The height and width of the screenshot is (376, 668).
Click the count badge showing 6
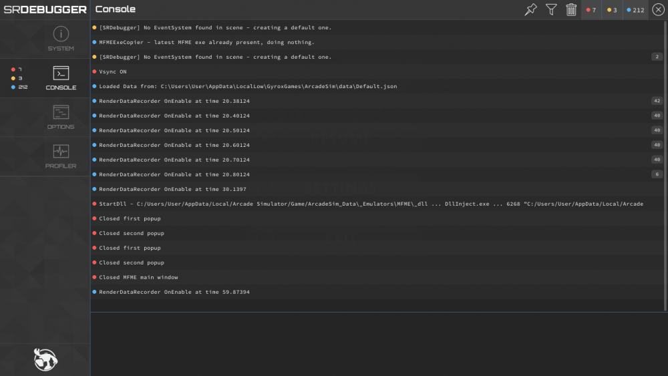tap(657, 174)
